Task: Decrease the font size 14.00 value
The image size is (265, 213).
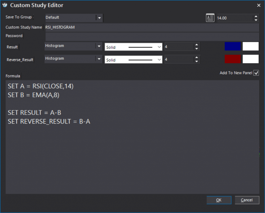Action: point(256,20)
